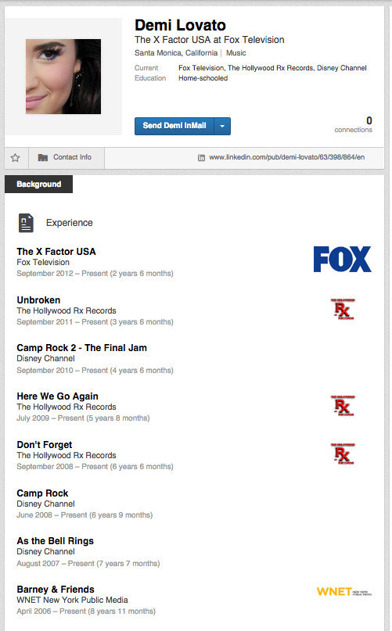Open Contact Info tab

point(67,158)
